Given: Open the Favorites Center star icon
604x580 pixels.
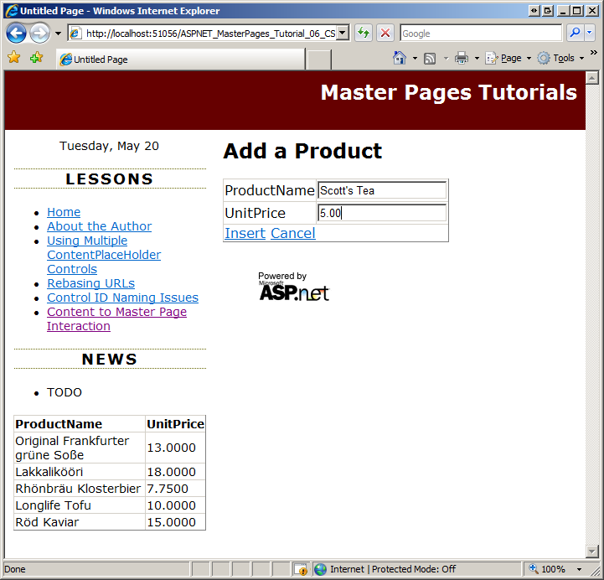Looking at the screenshot, I should 14,58.
